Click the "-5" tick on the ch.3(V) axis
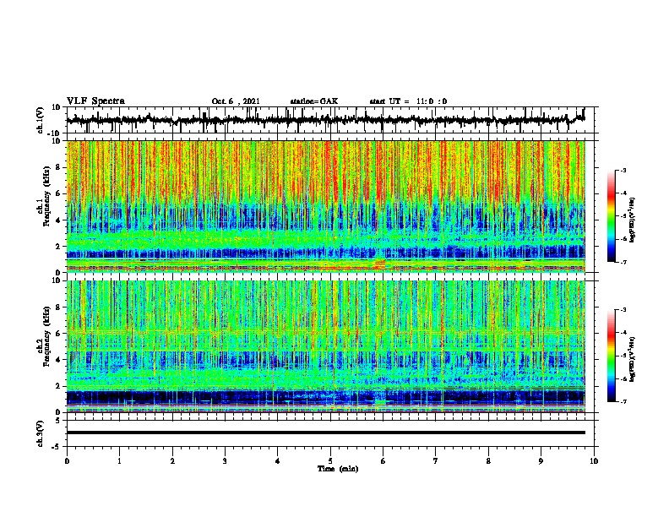 tap(57, 447)
